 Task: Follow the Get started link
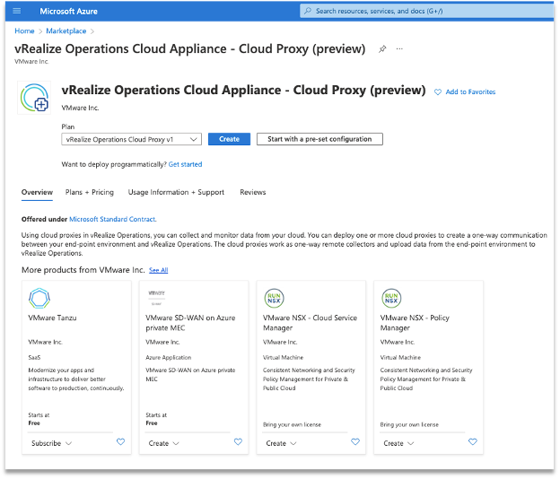point(185,164)
